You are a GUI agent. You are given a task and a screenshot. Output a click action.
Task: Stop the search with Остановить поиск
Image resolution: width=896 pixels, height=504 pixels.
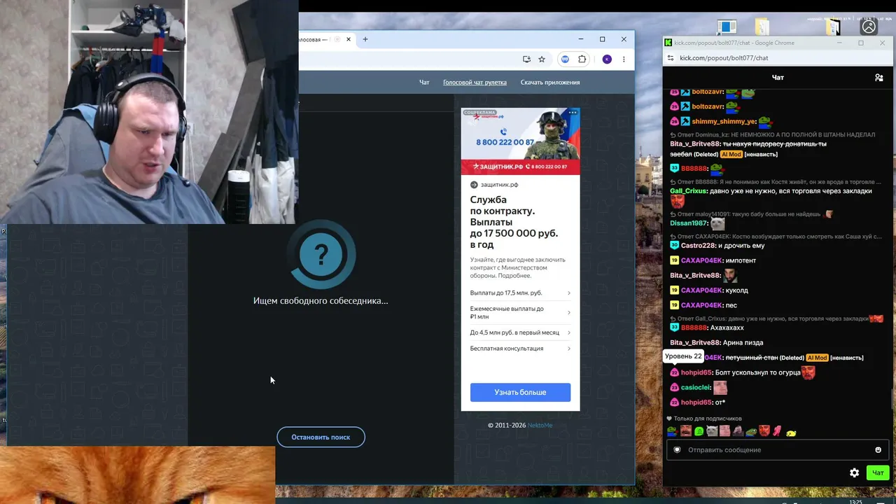coord(321,437)
